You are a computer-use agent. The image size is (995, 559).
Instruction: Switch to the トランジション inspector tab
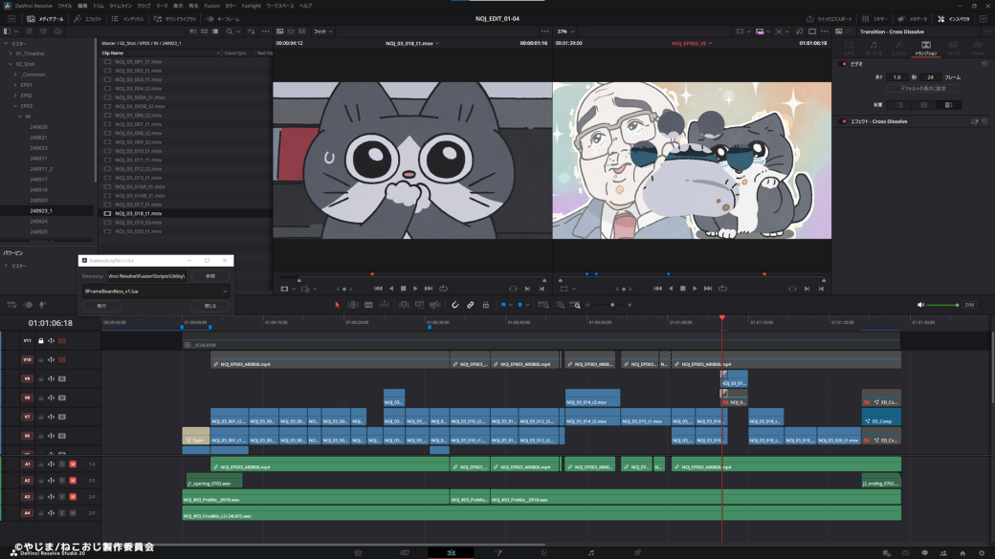926,48
